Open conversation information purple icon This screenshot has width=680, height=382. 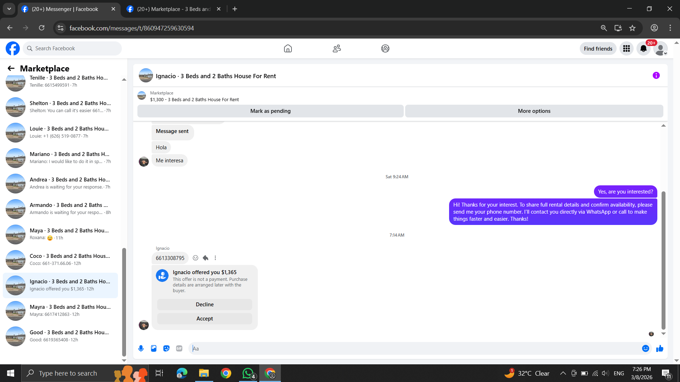pyautogui.click(x=656, y=75)
